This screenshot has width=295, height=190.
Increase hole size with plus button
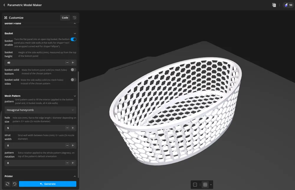(x=73, y=128)
